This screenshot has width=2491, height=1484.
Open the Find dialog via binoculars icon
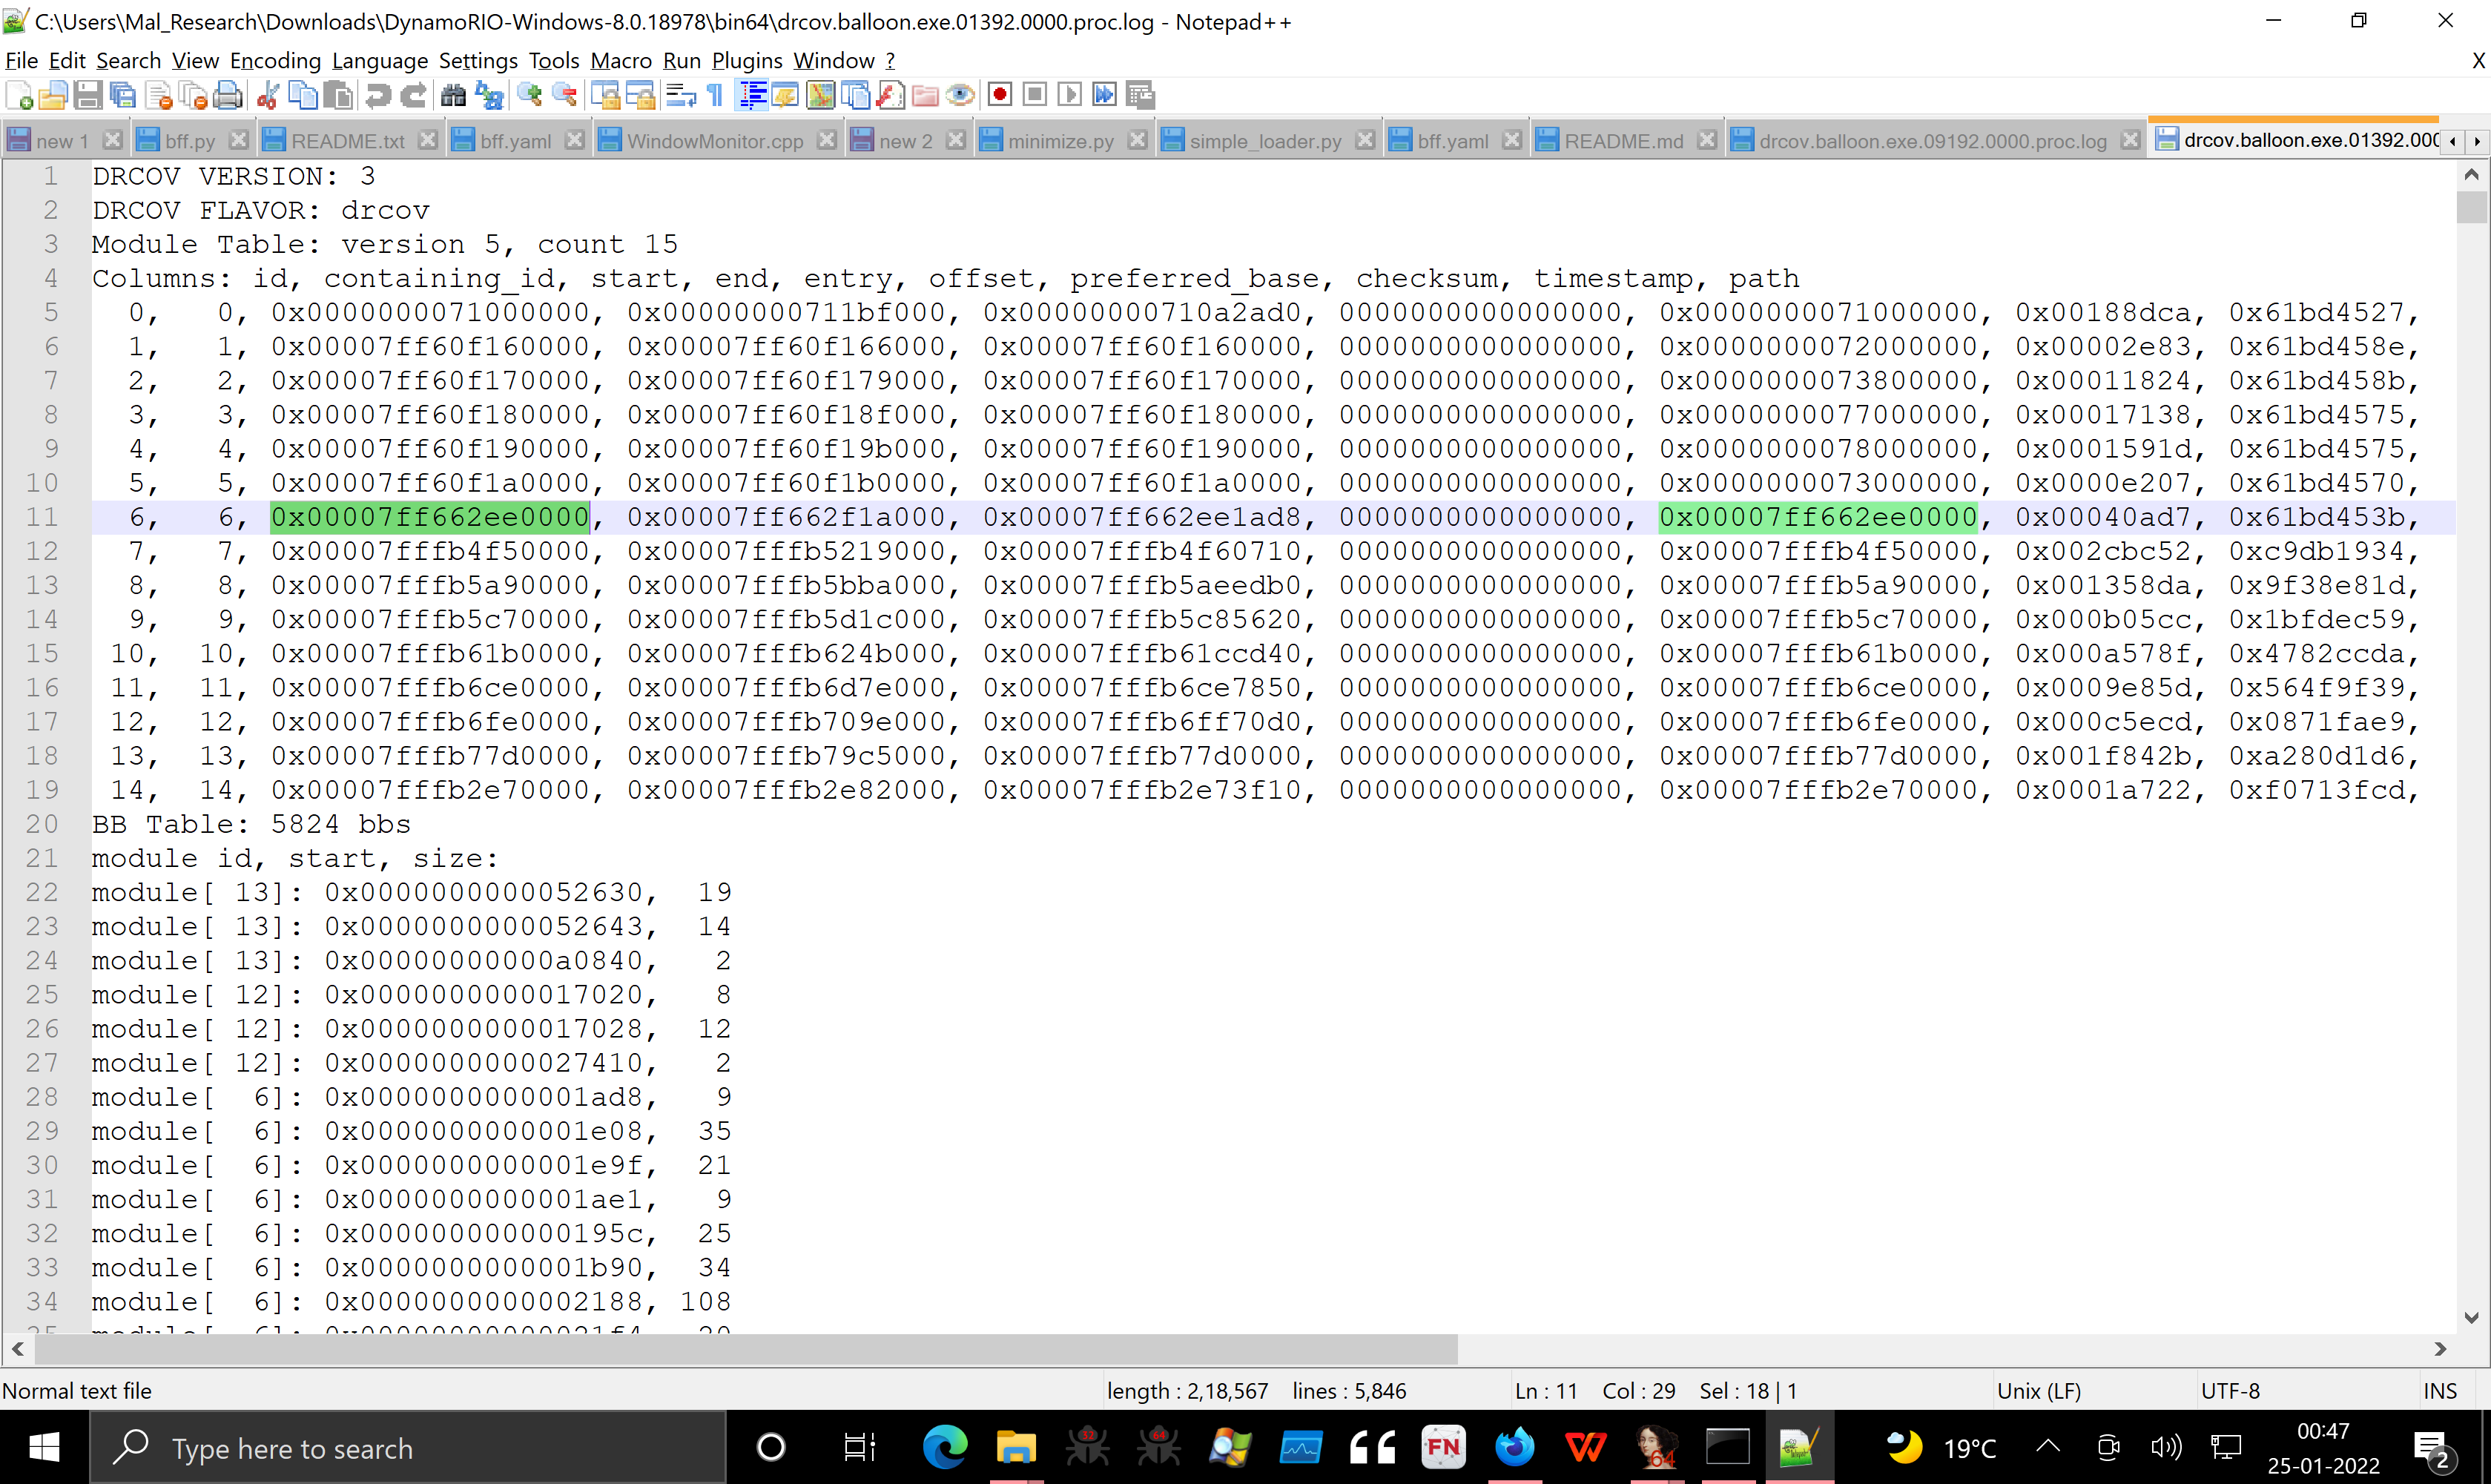click(452, 95)
